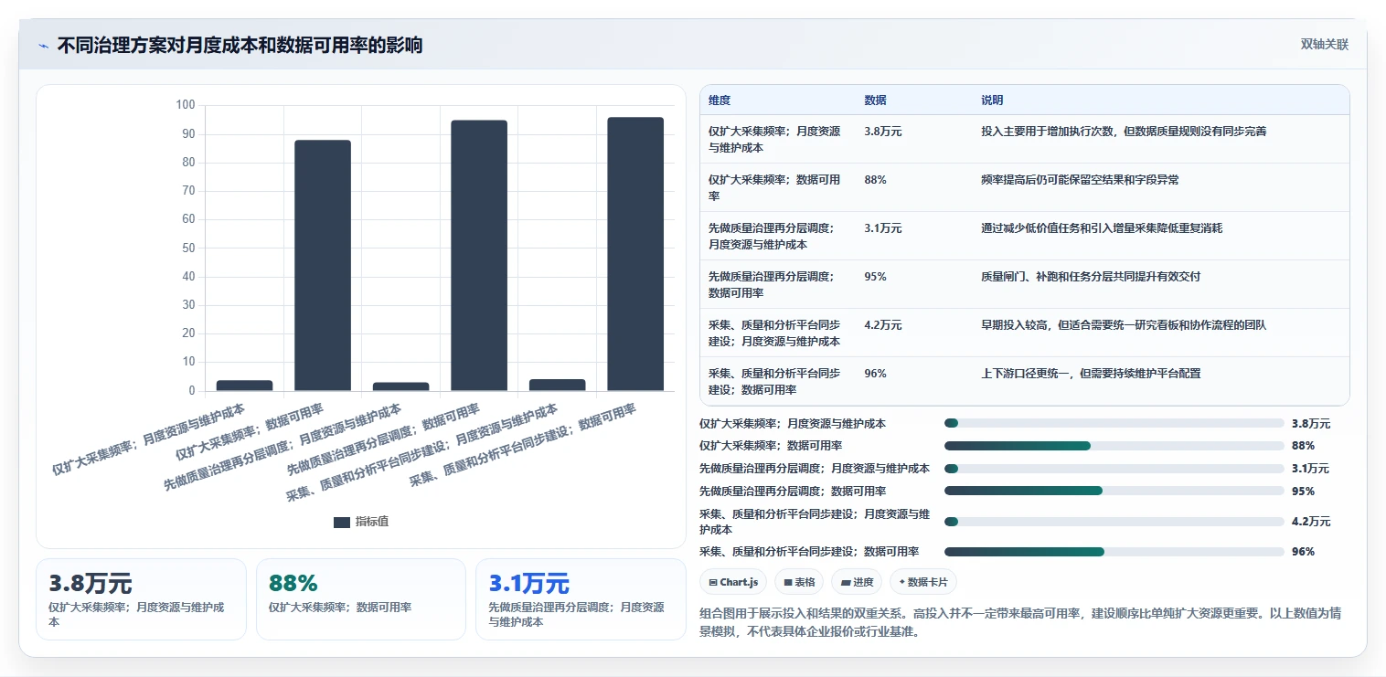
Task: Click the 95% data availability progress bar
Action: pyautogui.click(x=1114, y=491)
